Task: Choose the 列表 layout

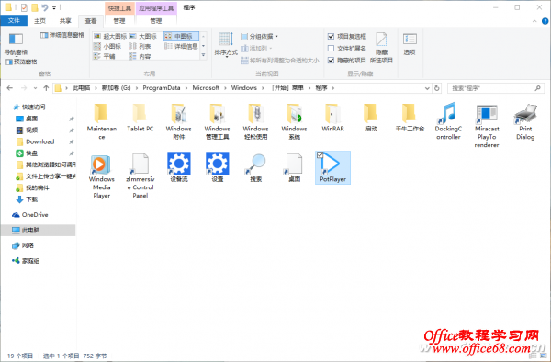Action: tap(140, 46)
